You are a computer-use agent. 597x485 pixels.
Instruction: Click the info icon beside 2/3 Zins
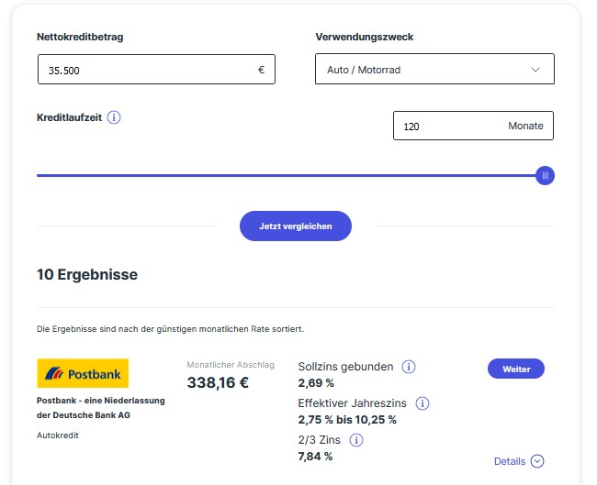click(x=356, y=440)
